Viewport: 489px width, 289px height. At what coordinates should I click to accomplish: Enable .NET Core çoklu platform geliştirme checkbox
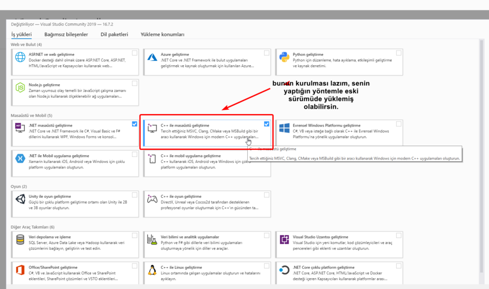pyautogui.click(x=399, y=266)
